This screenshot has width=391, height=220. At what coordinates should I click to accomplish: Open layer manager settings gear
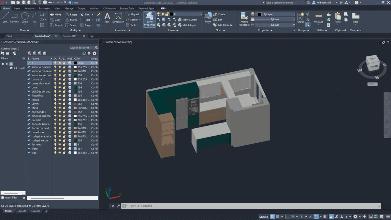click(94, 53)
